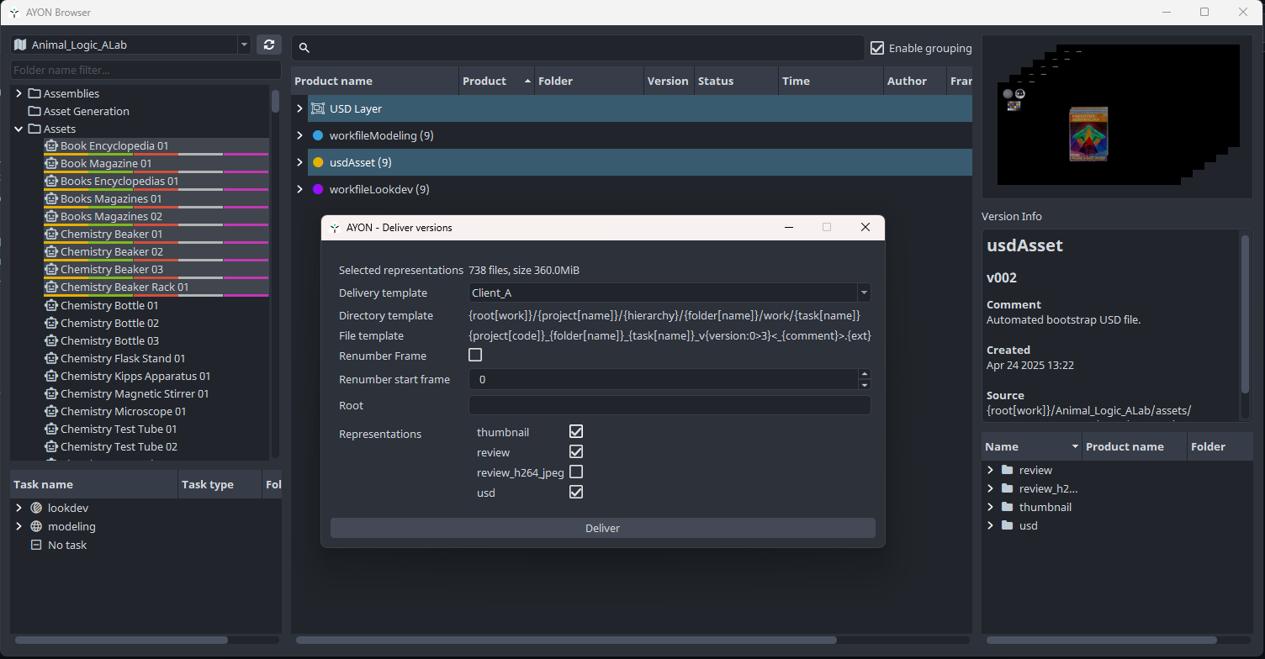
Task: Toggle the Enable grouping checkbox
Action: (x=877, y=48)
